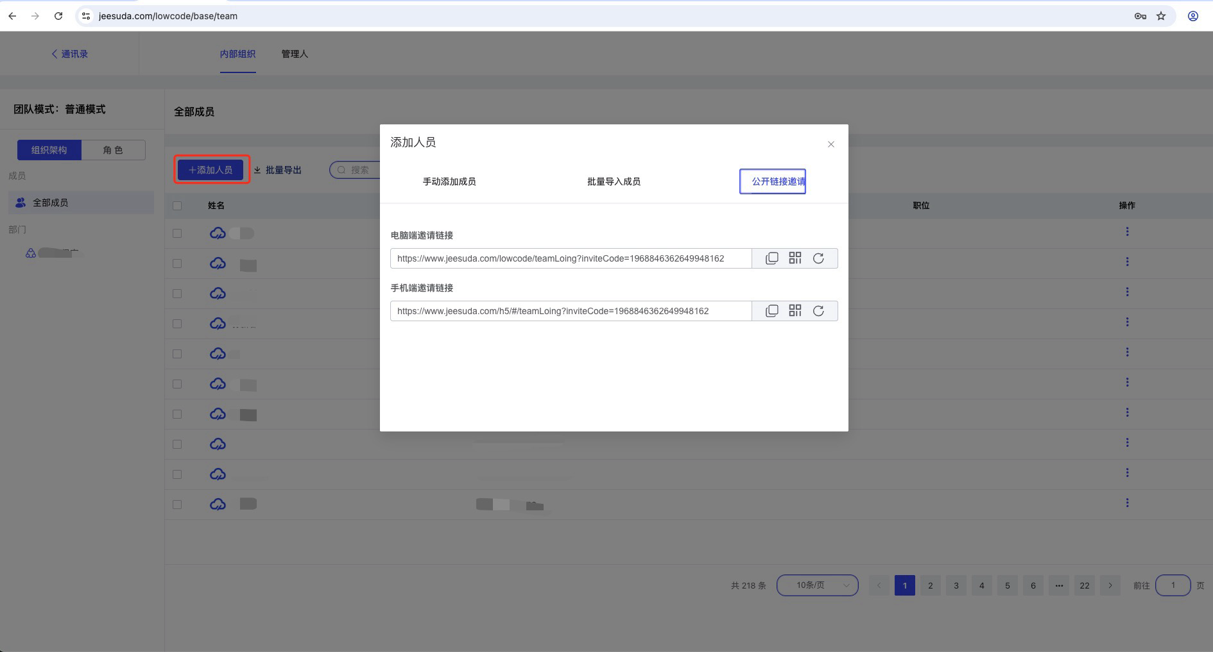Go back to 通讯录

pyautogui.click(x=69, y=54)
